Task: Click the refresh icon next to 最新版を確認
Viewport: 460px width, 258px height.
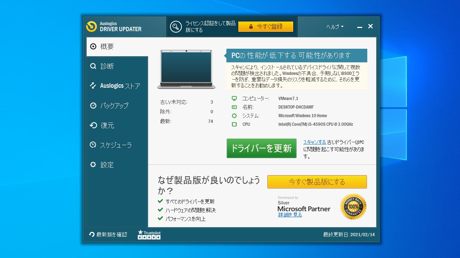Action: [x=92, y=235]
